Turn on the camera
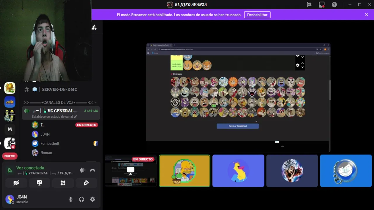This screenshot has height=210, width=374. 16,183
